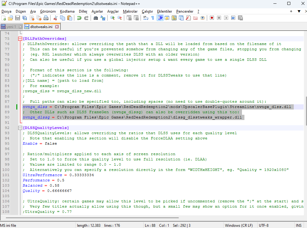Viewport: 307px width, 228px height.
Task: Open the Eklentiler menu
Action: 165,11
